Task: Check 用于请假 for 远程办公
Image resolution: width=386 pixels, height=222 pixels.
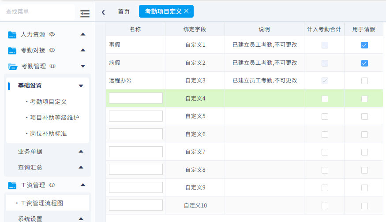Action: (364, 81)
